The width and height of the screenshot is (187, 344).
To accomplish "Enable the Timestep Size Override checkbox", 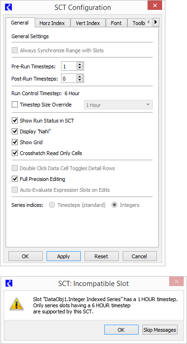I will [15, 105].
